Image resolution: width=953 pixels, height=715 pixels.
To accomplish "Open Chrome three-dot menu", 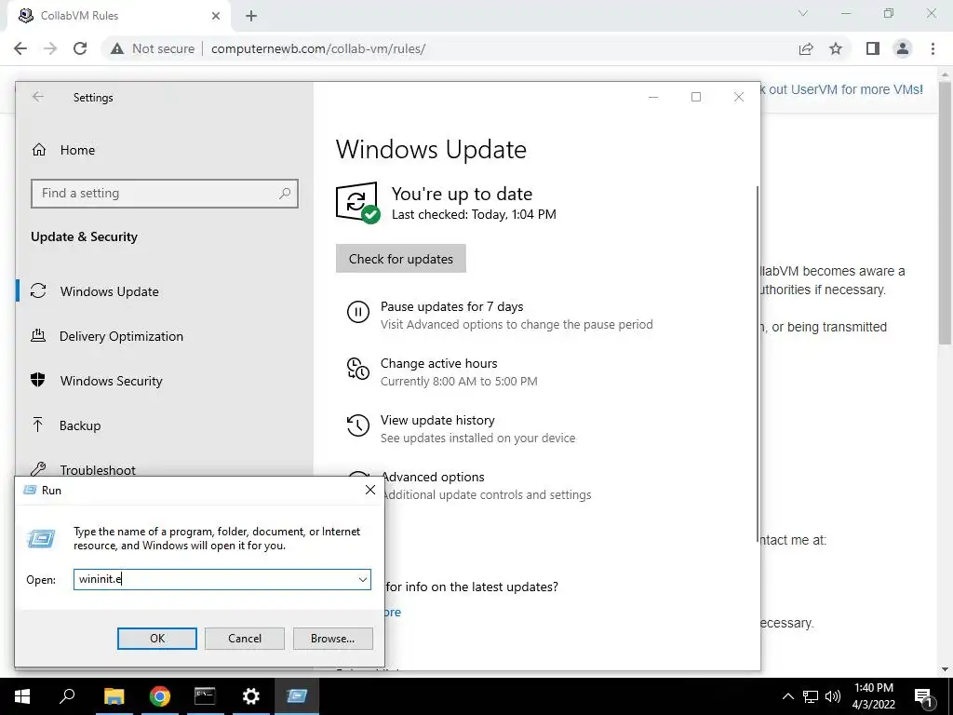I will (933, 48).
